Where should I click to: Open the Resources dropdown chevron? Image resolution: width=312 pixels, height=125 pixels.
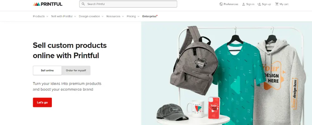click(123, 16)
